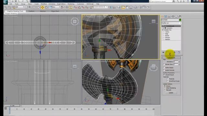Select the Select and Rotate tool

[46, 7]
